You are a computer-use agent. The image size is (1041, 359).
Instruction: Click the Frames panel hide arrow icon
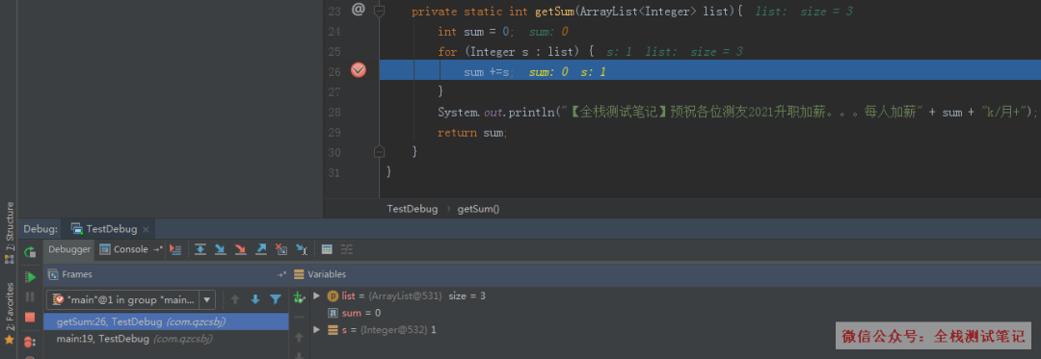coord(281,274)
